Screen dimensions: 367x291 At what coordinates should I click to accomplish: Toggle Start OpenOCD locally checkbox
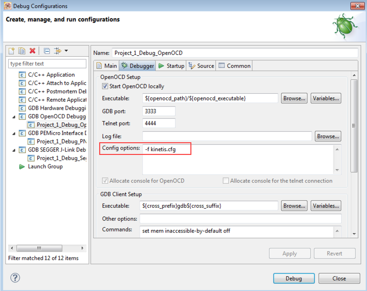coord(105,86)
